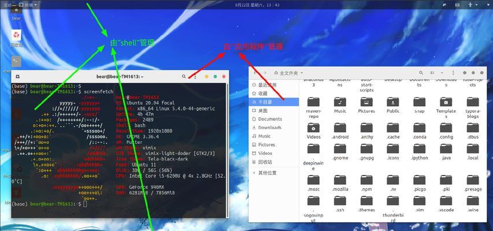Click the terminal window search icon
493x231 pixels.
pos(184,76)
